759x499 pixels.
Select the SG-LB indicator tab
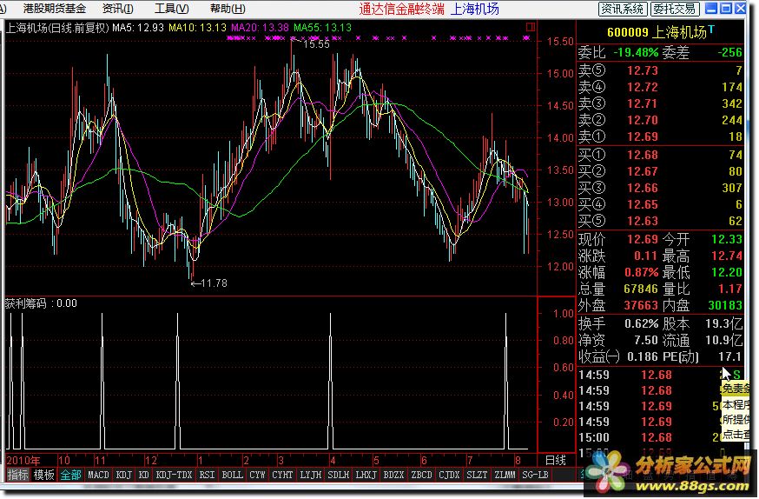click(x=535, y=475)
